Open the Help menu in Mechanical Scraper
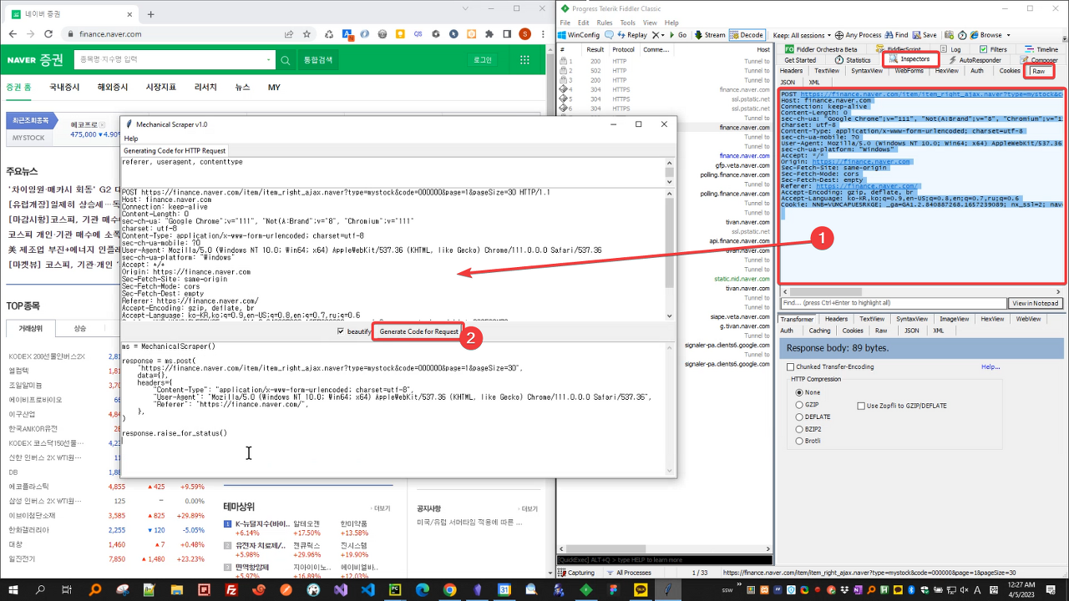 tap(131, 139)
